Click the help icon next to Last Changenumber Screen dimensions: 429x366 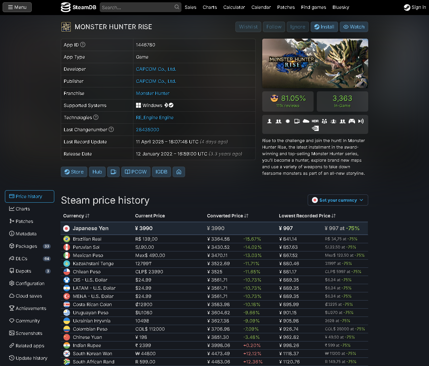(111, 129)
